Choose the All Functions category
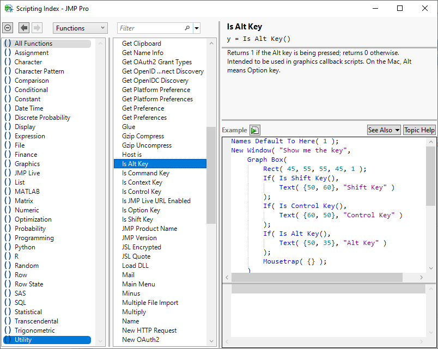 click(33, 44)
